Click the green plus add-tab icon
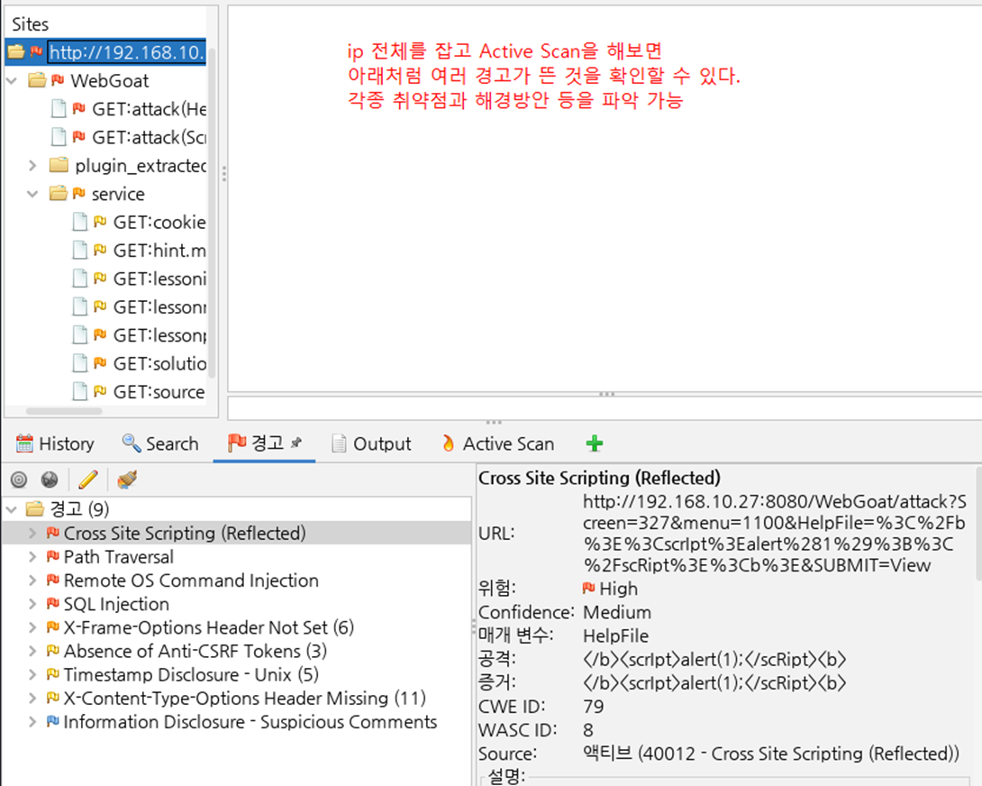The height and width of the screenshot is (786, 982). 595,443
